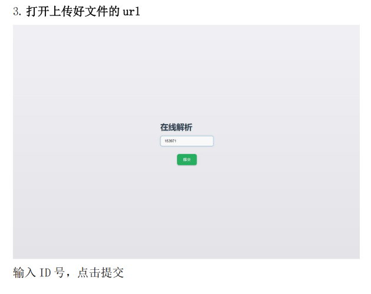Click the character 解析 in the form title
The height and width of the screenshot is (294, 371).
pos(184,127)
